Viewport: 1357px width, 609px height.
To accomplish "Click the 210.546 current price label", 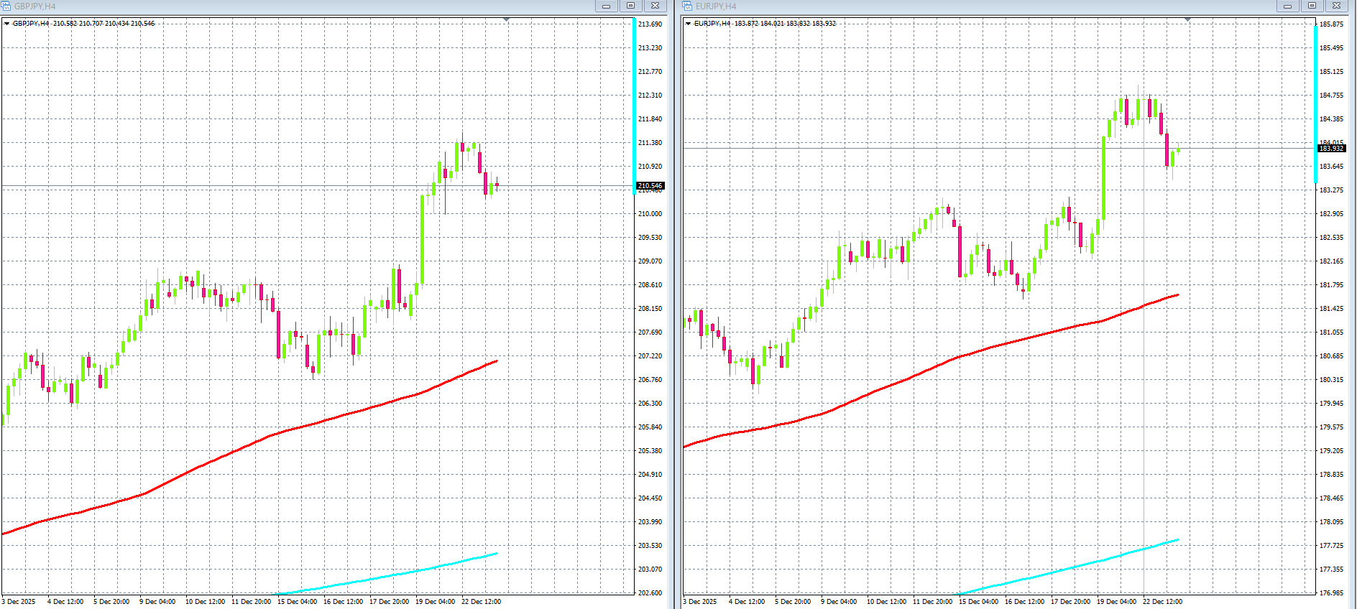I will pyautogui.click(x=650, y=186).
